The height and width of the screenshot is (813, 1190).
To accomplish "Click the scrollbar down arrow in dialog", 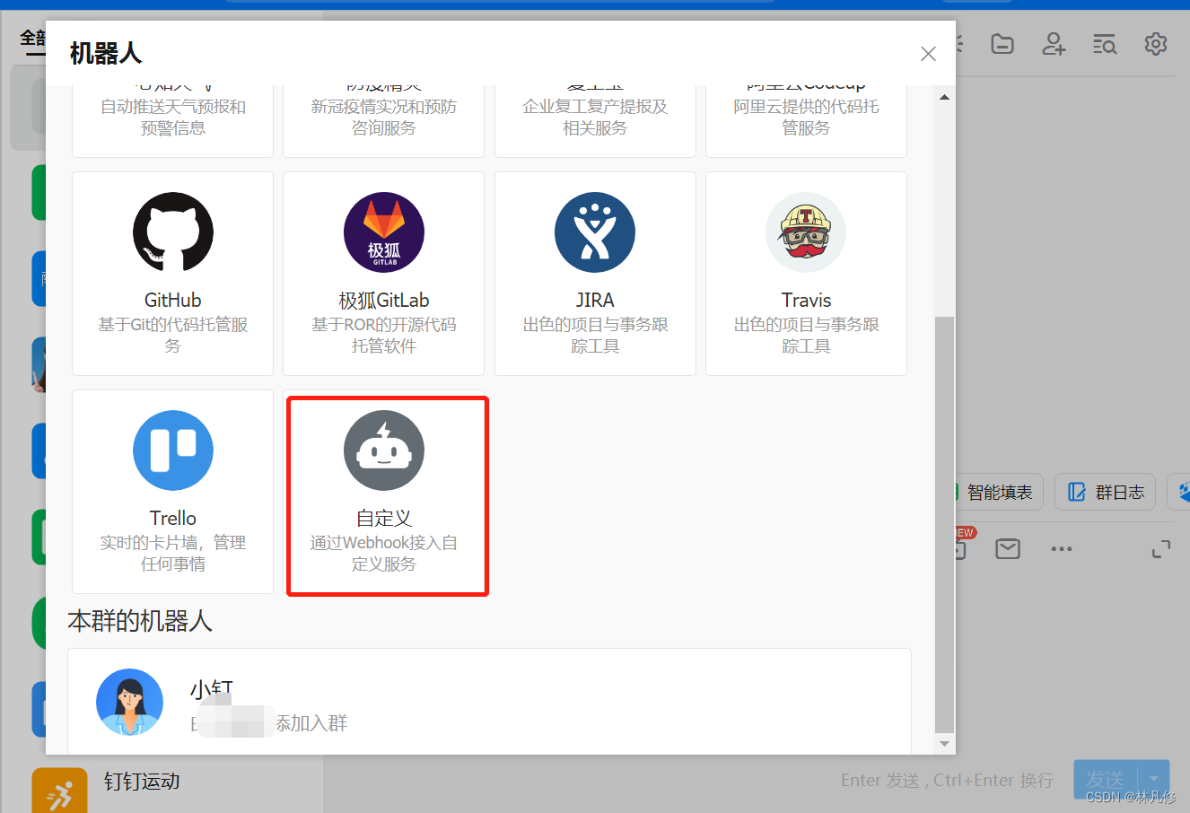I will coord(944,744).
